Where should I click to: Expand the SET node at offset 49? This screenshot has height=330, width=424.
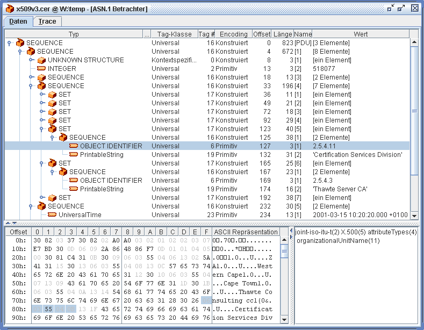click(41, 103)
